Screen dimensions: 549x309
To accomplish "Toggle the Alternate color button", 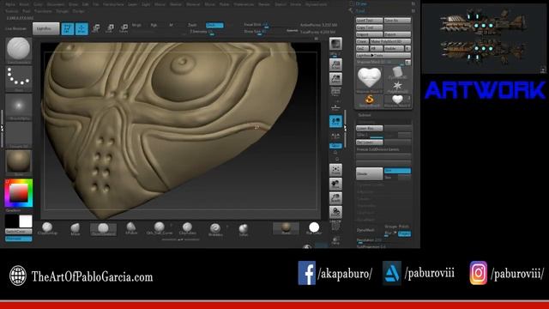I will (19, 239).
